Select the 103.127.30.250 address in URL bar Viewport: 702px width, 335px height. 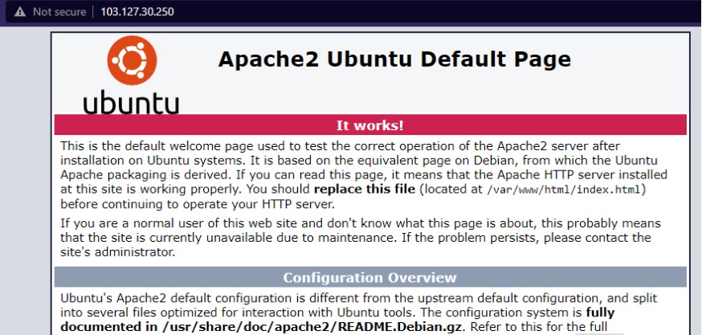pyautogui.click(x=137, y=11)
